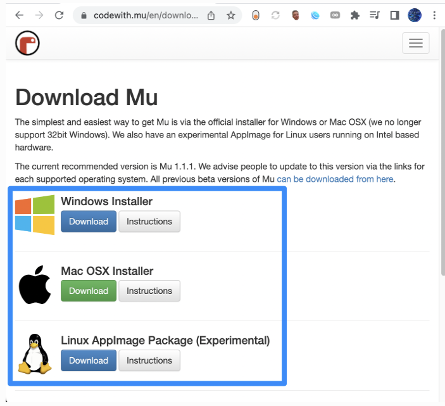Open Instructions for the Mac OSX Installer
This screenshot has width=445, height=406.
tap(149, 291)
